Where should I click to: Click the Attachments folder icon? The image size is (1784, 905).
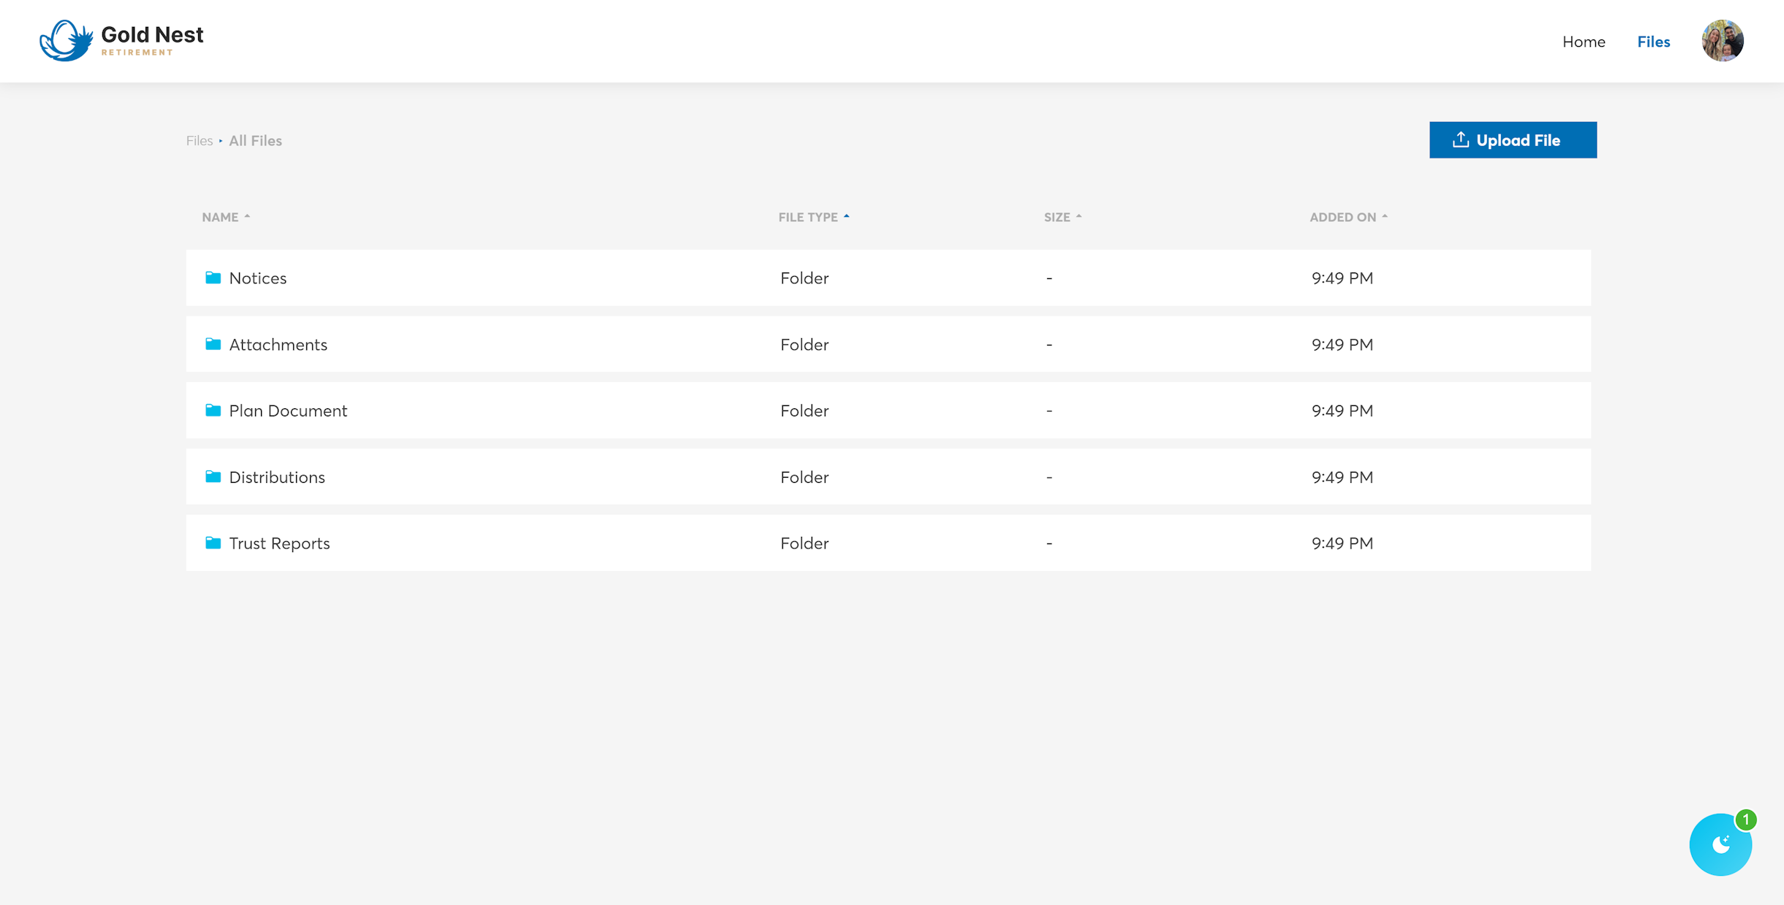pyautogui.click(x=213, y=344)
